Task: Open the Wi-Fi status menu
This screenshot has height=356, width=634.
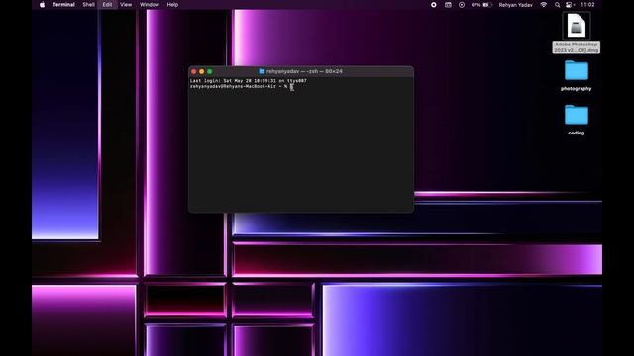Action: [x=544, y=5]
